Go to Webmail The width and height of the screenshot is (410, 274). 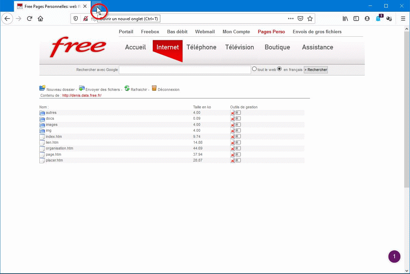205,32
